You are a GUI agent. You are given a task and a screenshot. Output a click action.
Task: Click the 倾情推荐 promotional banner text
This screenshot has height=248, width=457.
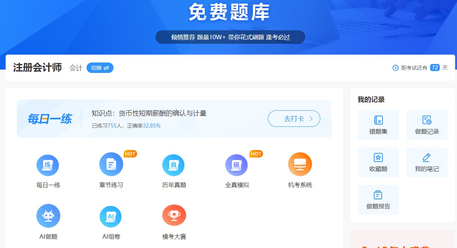(x=230, y=37)
